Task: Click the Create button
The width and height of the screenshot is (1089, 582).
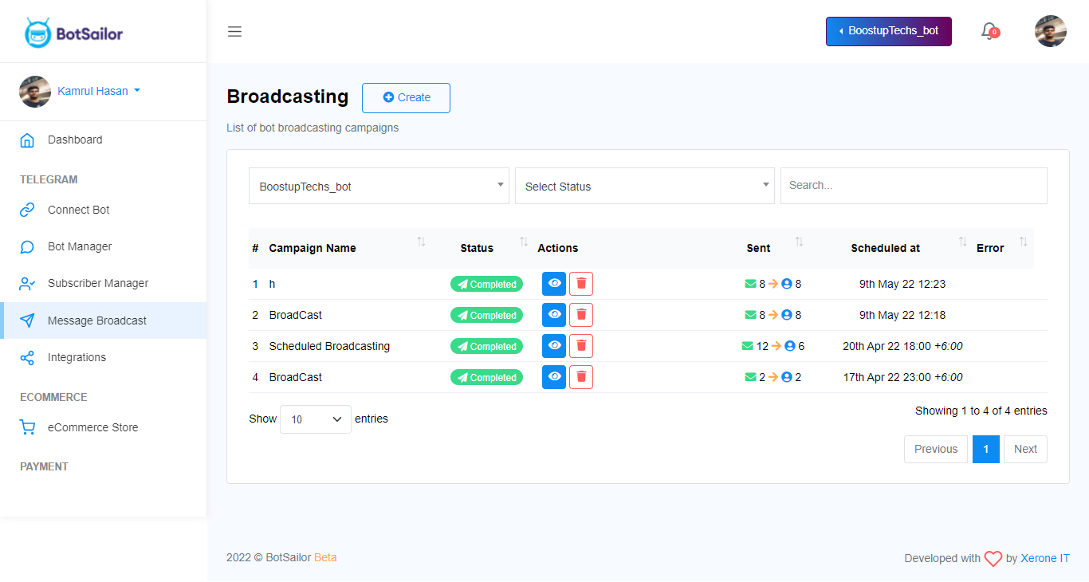Action: point(406,98)
